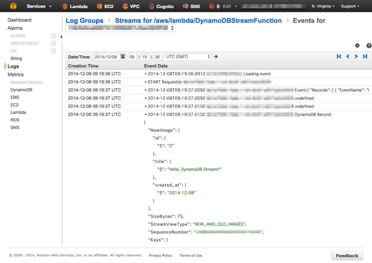This screenshot has width=372, height=263.
Task: Click the go arrow beside the timezone selector
Action: 216,56
